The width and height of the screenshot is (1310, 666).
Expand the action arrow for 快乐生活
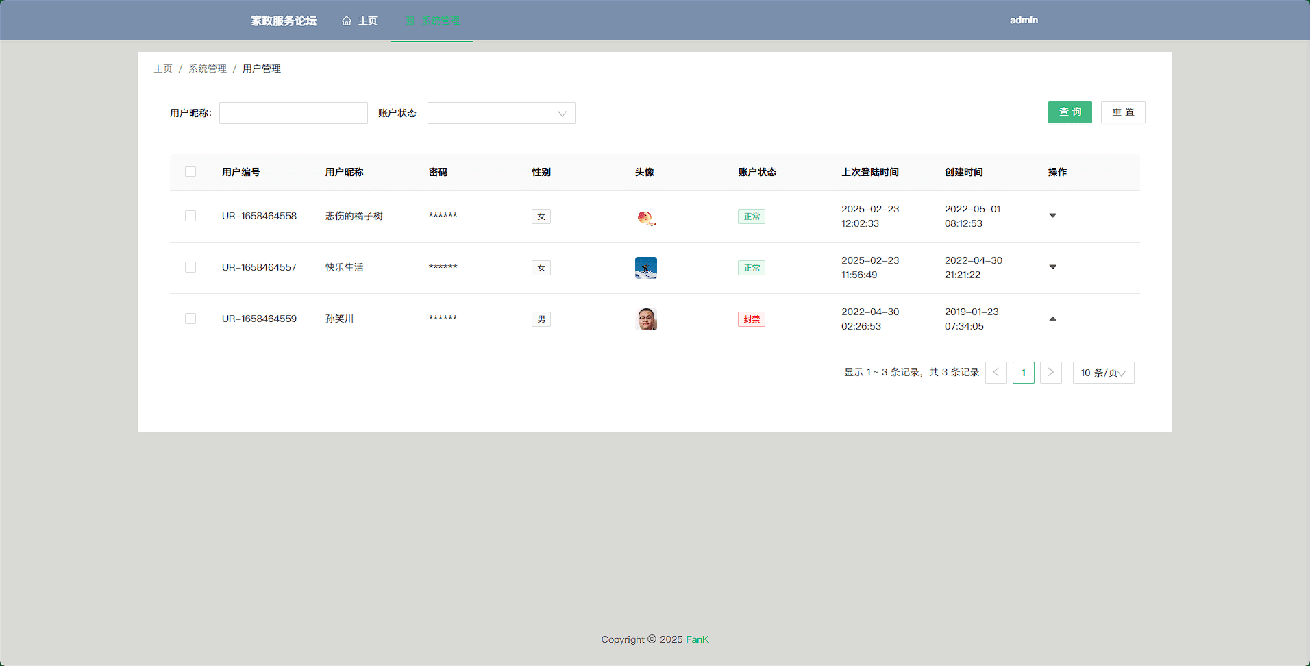point(1052,267)
